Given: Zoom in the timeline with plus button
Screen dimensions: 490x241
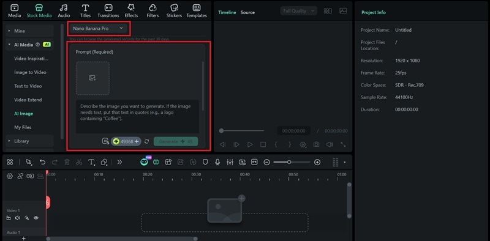Looking at the screenshot, I should [x=317, y=162].
